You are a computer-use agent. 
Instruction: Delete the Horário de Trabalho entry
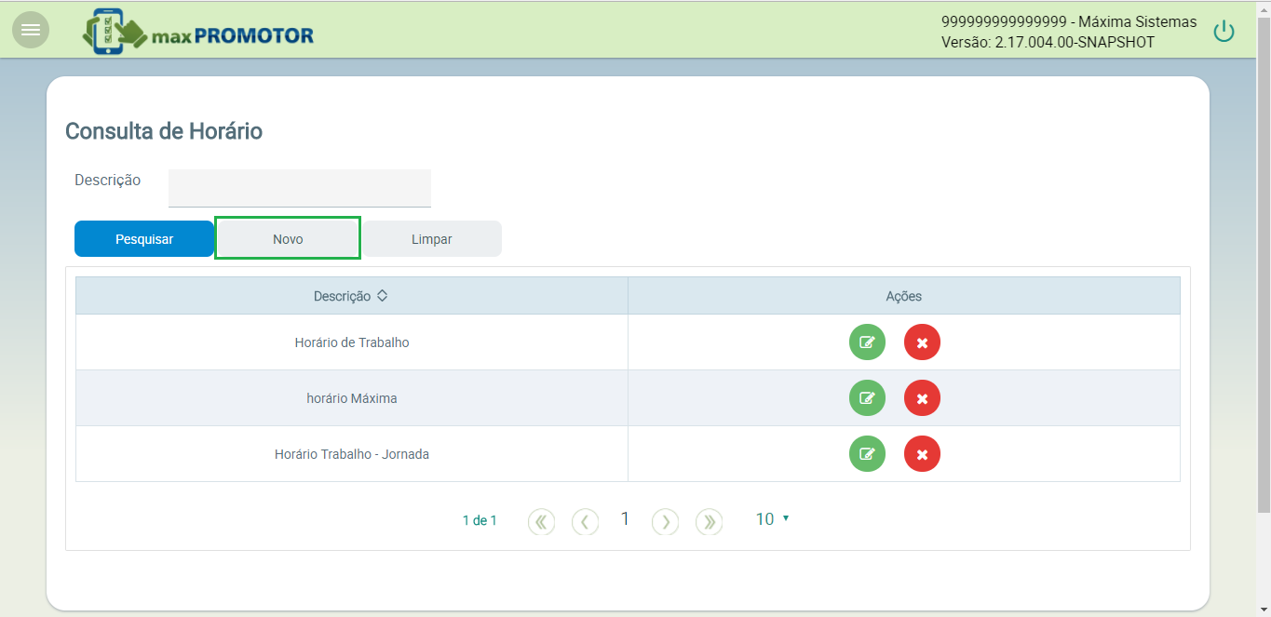(x=922, y=342)
